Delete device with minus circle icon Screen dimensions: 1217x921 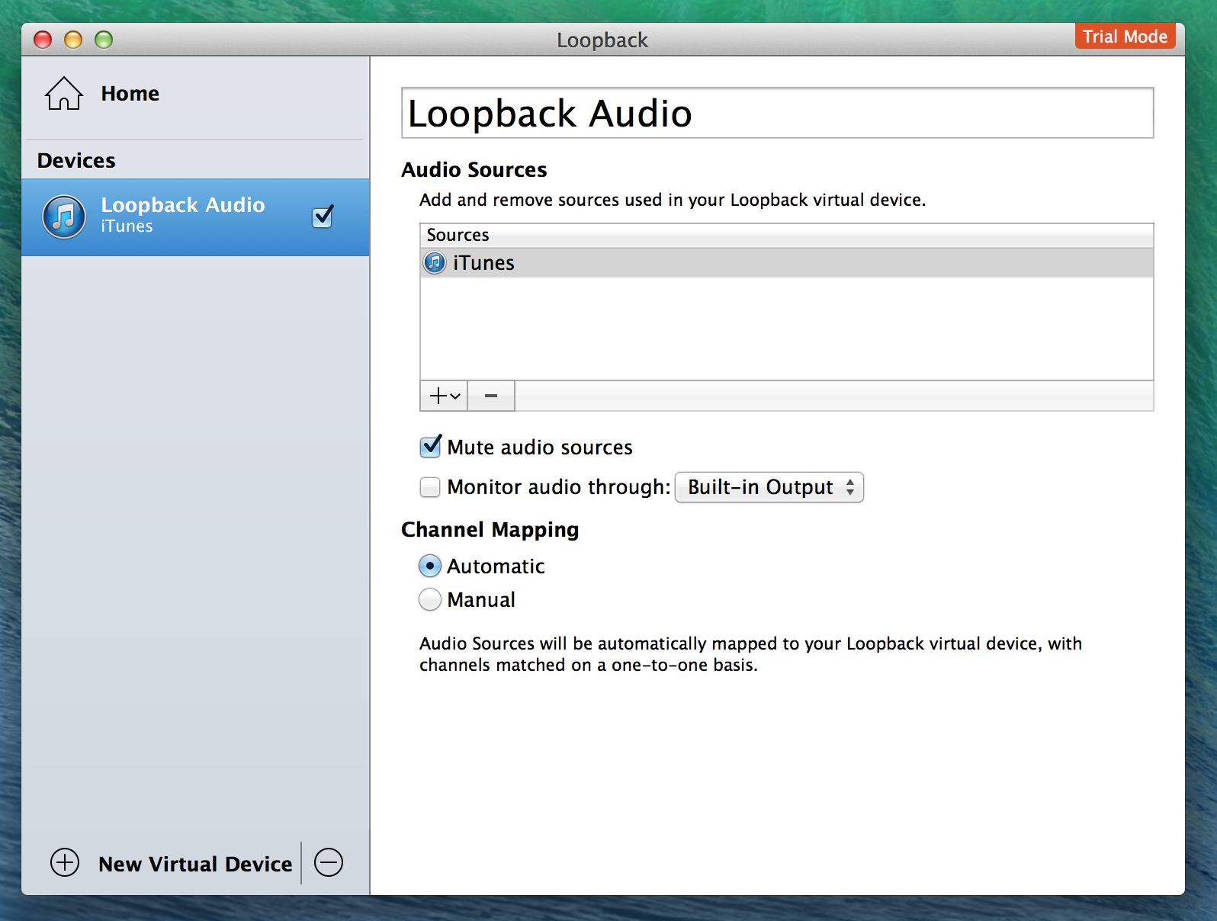329,862
